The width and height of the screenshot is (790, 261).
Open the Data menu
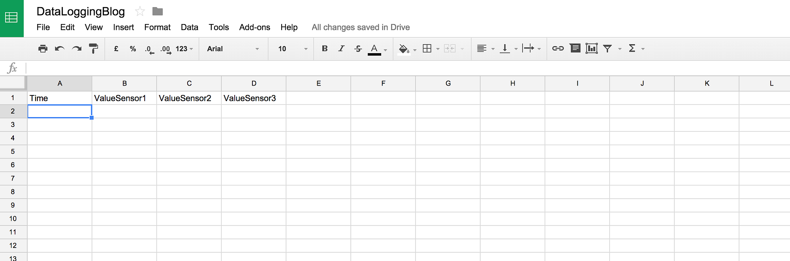click(190, 27)
